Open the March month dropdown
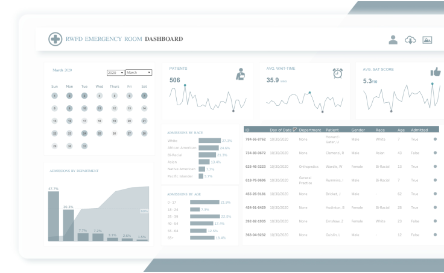This screenshot has width=444, height=273. [139, 73]
